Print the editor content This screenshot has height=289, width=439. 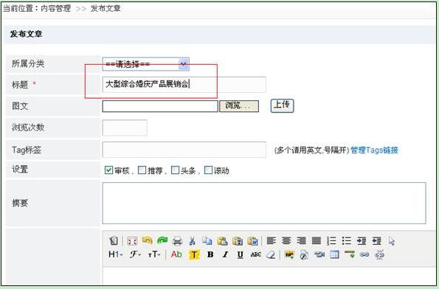click(178, 241)
